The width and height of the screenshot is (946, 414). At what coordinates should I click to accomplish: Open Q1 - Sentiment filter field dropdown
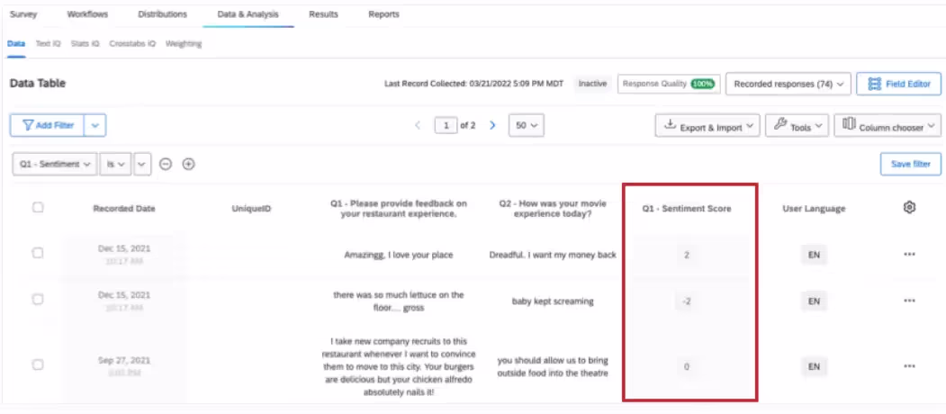pos(54,164)
